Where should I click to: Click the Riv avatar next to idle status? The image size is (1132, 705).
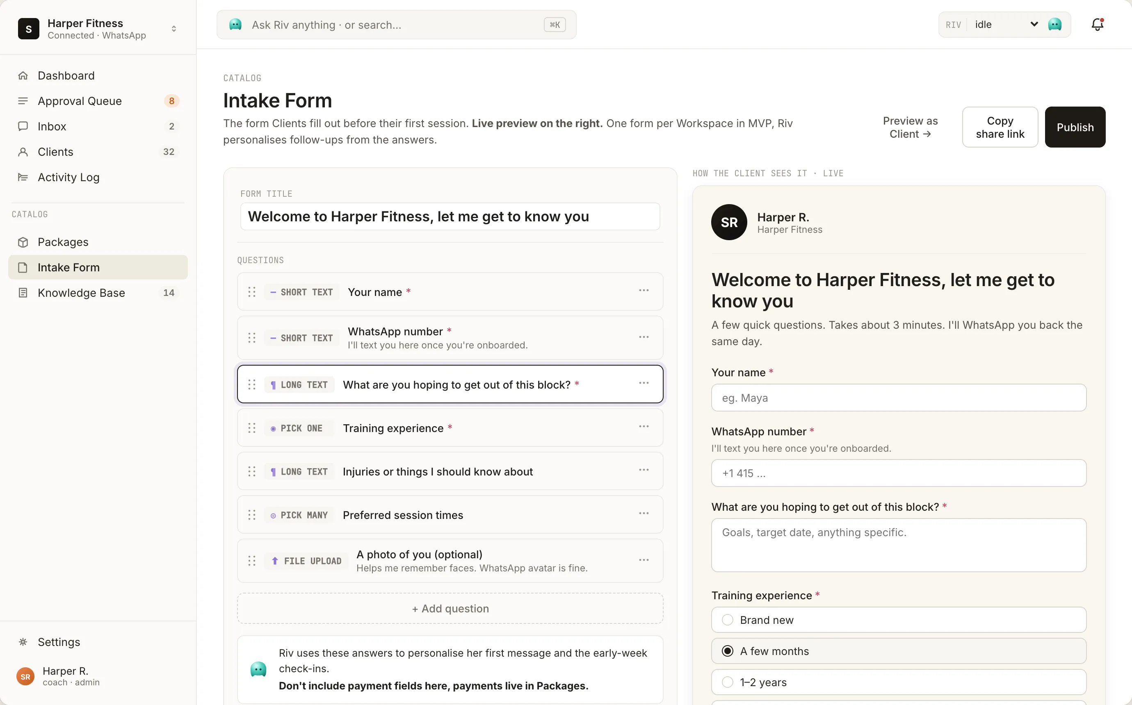[1054, 25]
